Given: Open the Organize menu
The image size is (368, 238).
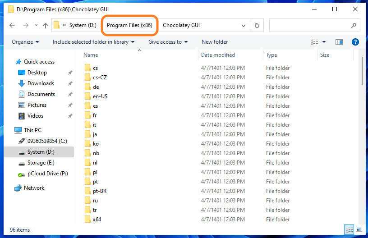Looking at the screenshot, I should coord(25,42).
